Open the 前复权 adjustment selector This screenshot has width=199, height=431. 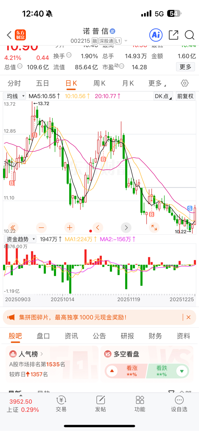185,96
